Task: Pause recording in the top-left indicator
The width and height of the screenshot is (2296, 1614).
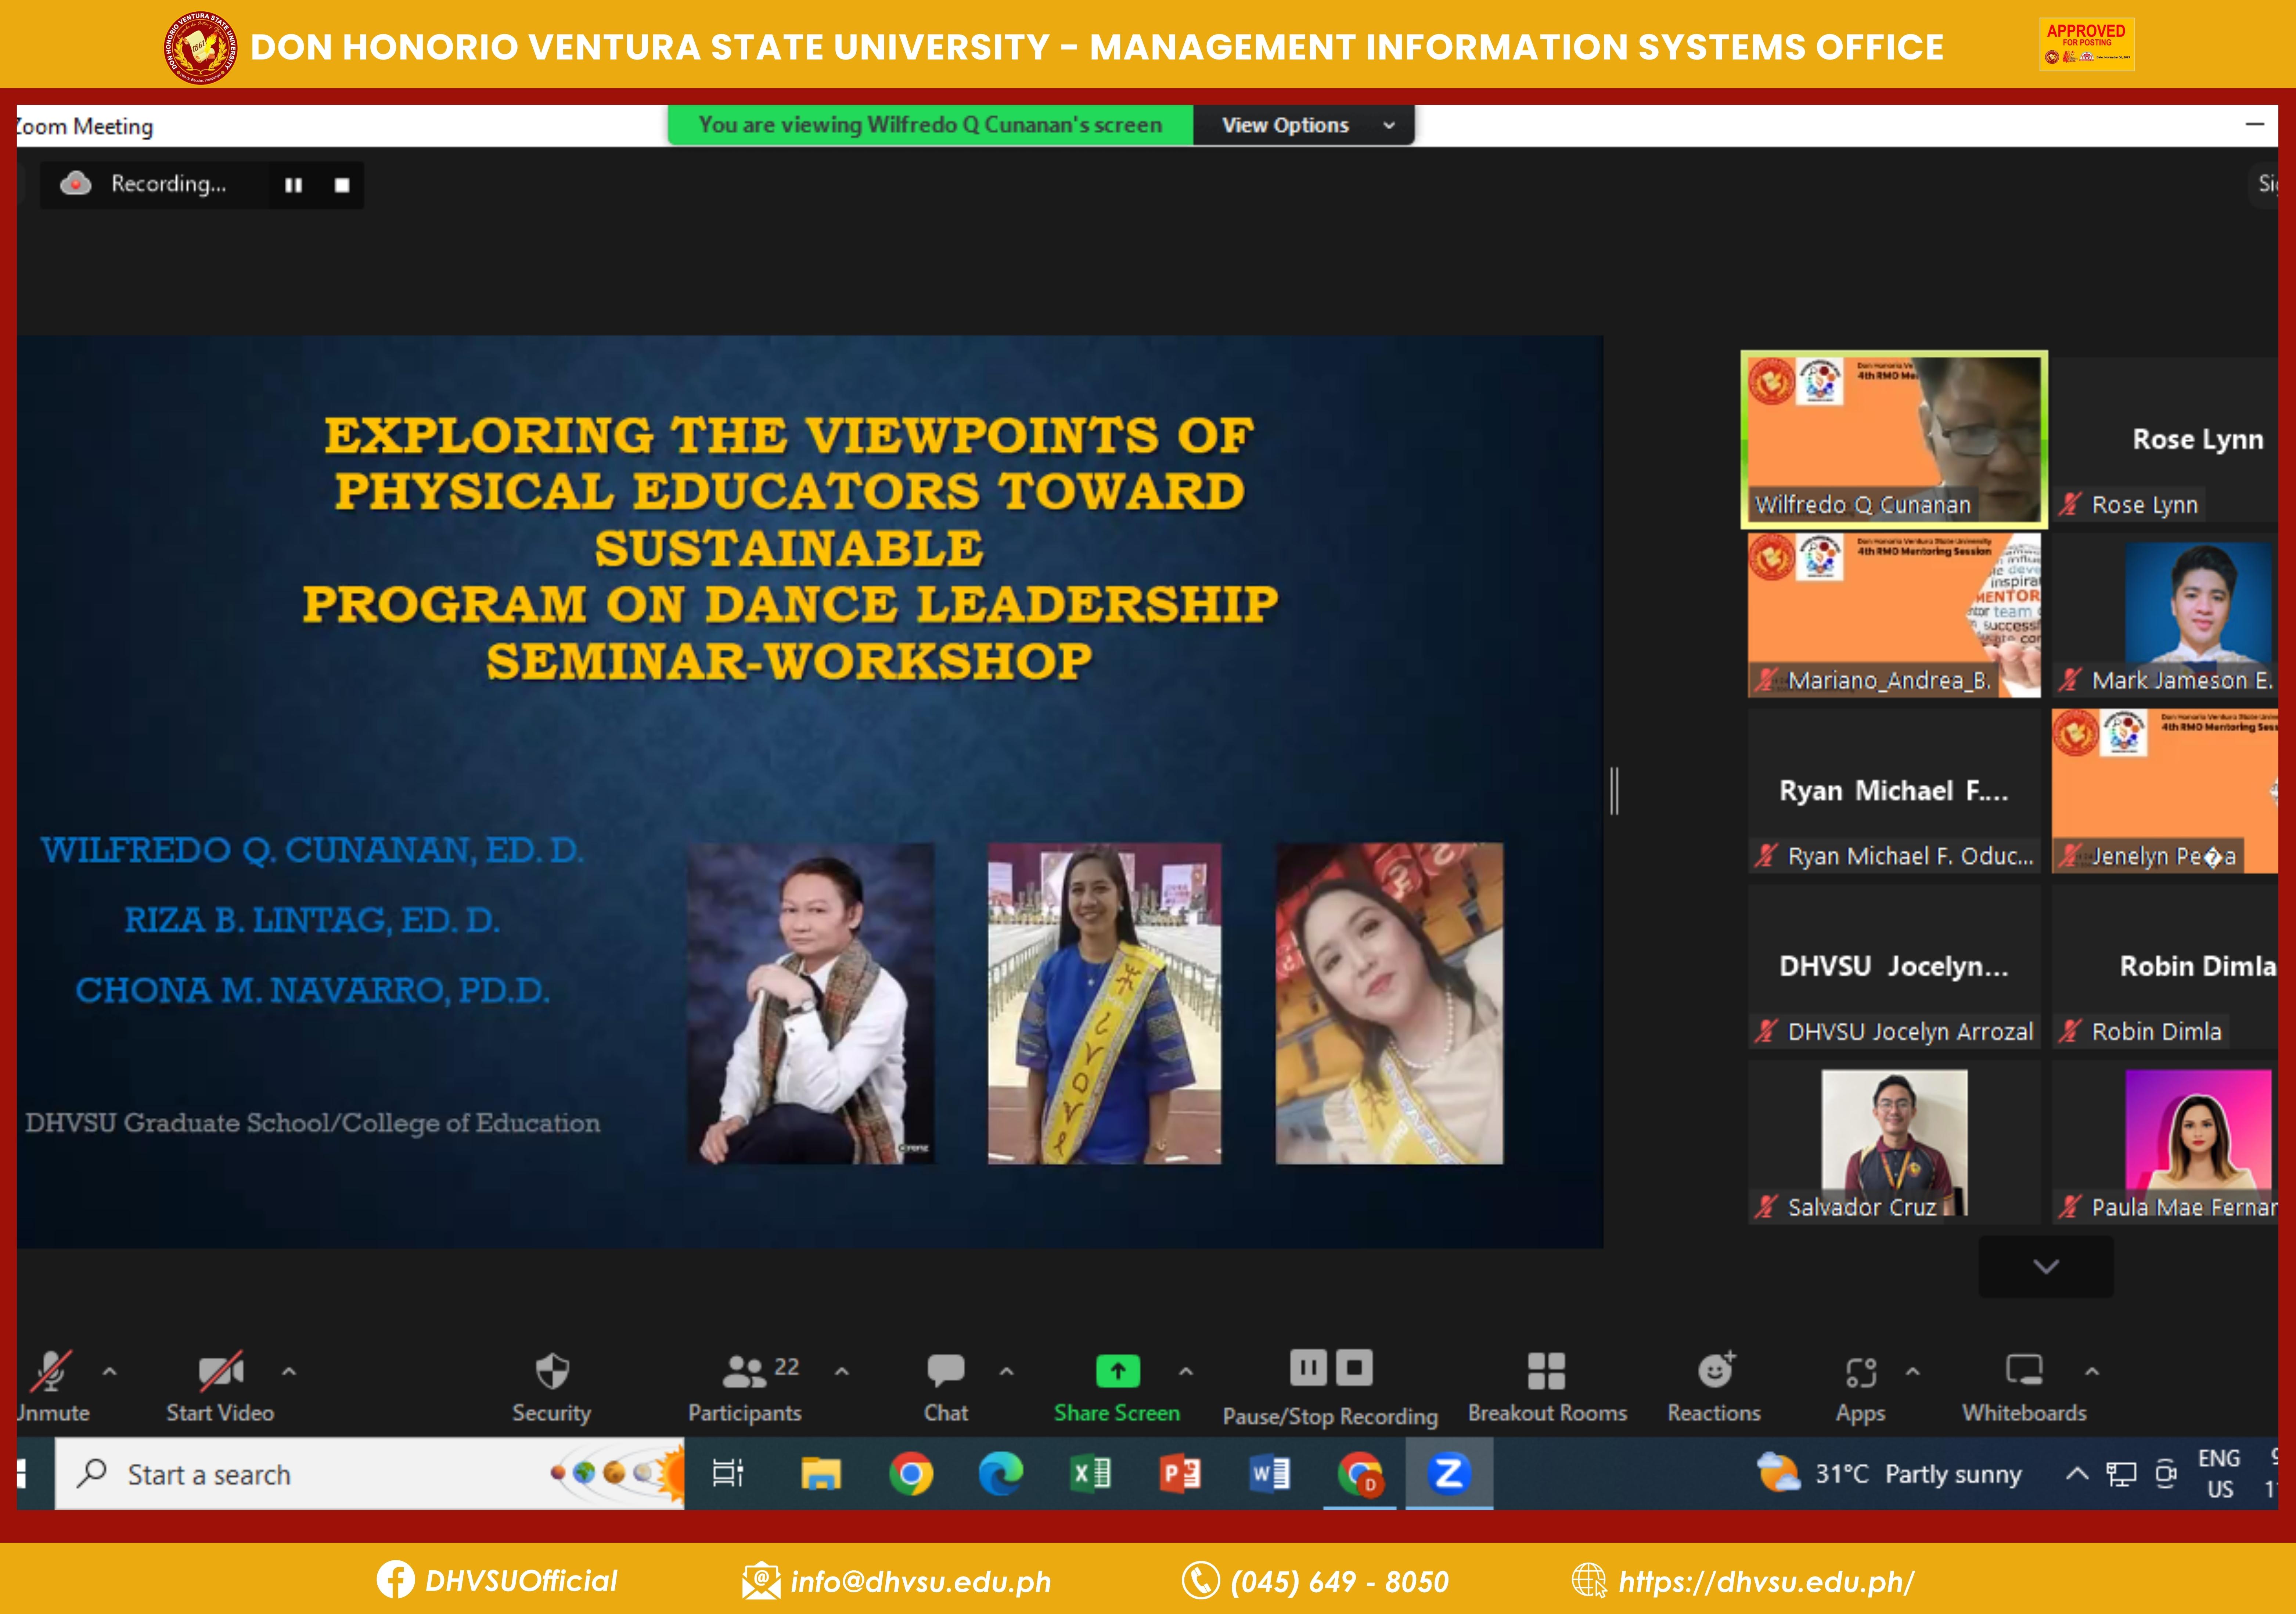Action: click(293, 185)
